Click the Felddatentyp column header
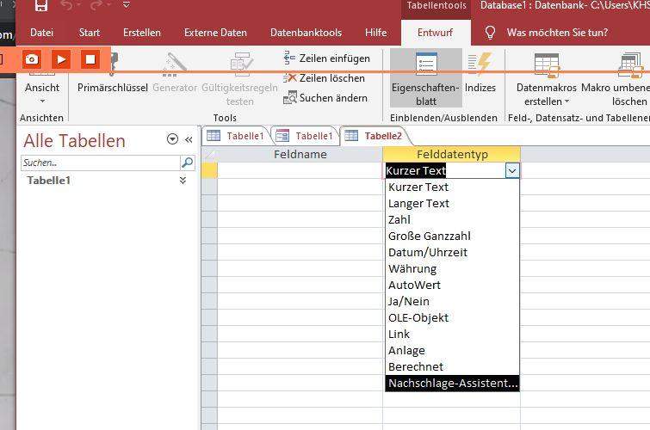This screenshot has width=650, height=430. click(452, 154)
